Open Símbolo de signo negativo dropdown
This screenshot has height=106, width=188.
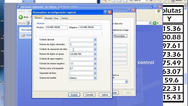95,59
